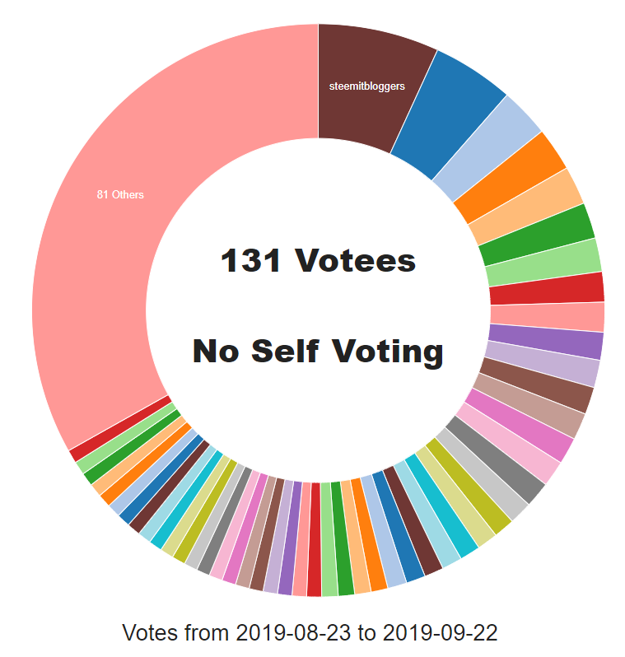Image resolution: width=625 pixels, height=657 pixels.
Task: Click the thin red slice bordering 81 Others
Action: [x=76, y=451]
